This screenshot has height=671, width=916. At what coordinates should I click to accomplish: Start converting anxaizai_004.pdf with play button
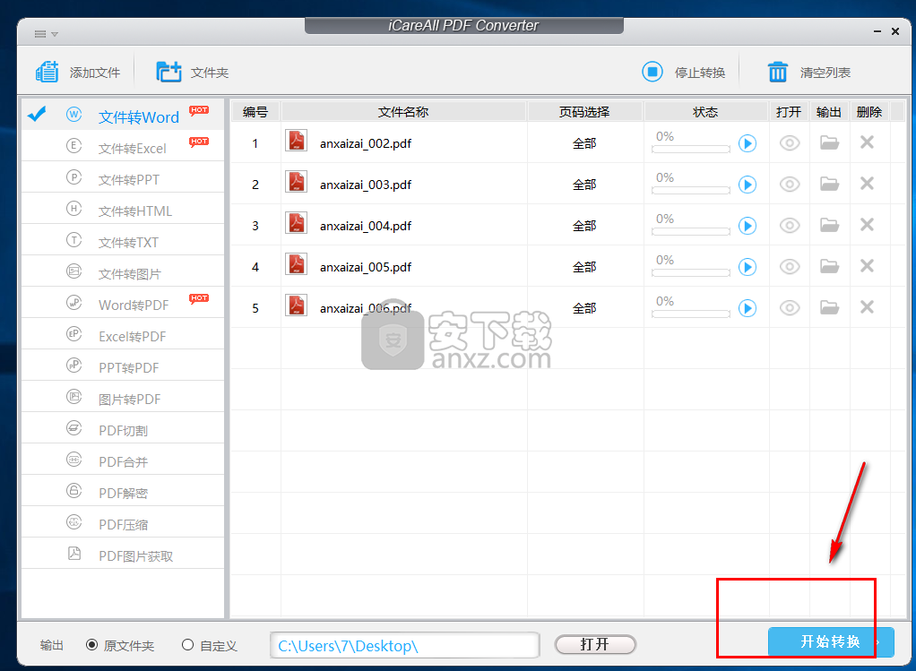pyautogui.click(x=747, y=226)
